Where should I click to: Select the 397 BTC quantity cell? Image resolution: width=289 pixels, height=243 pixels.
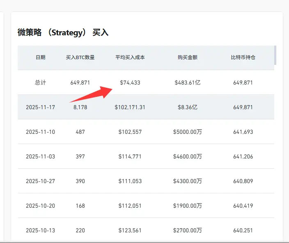80,157
